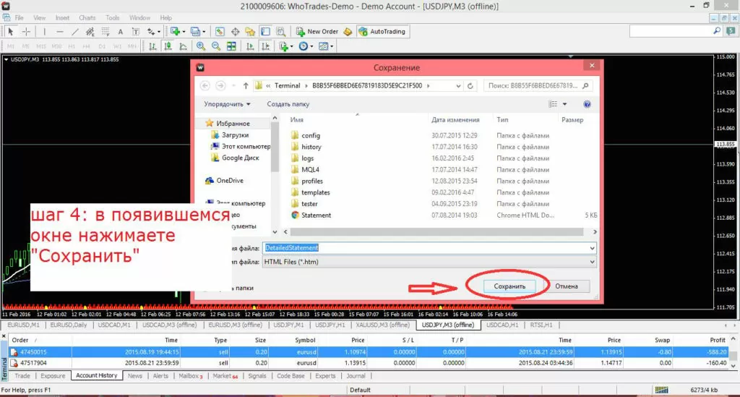Select the Crosshair tool

click(x=26, y=32)
